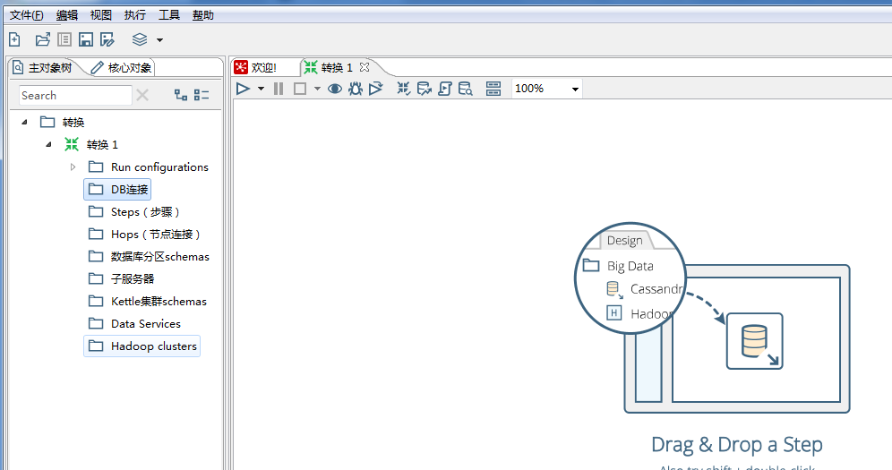Switch to the 核心对象 tab
Screen dimensions: 892x470
121,68
